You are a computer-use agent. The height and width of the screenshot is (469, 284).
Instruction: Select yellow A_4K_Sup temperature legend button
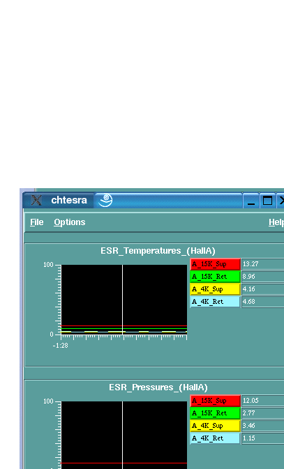pos(215,289)
